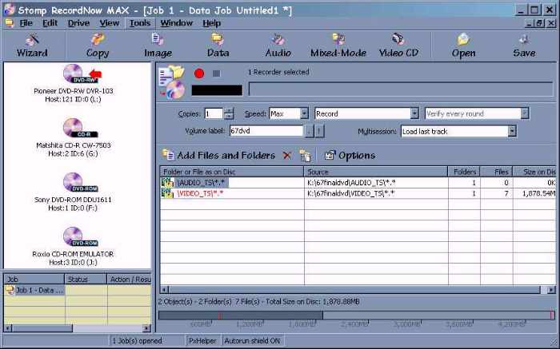Click the 1,878.54M size cell

point(538,193)
